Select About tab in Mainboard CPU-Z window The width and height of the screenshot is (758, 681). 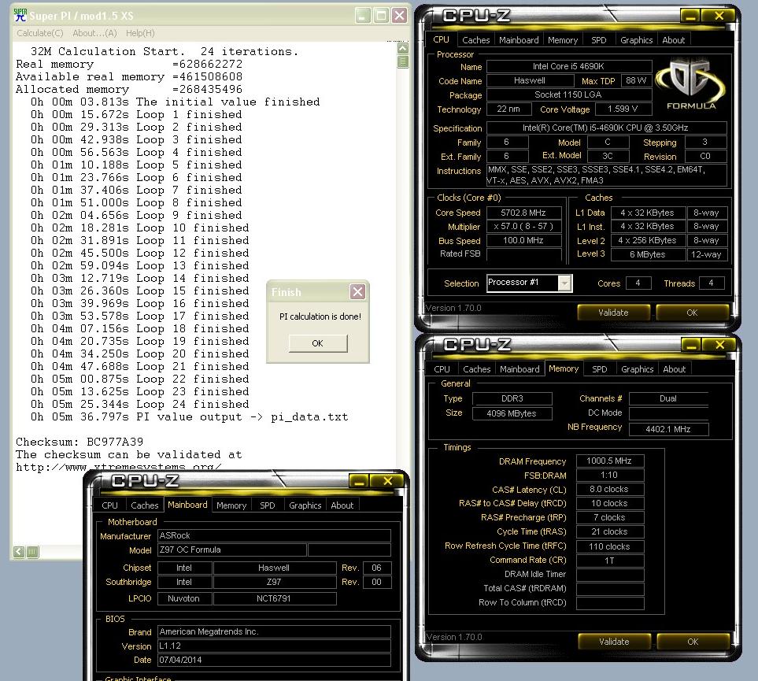tap(342, 505)
